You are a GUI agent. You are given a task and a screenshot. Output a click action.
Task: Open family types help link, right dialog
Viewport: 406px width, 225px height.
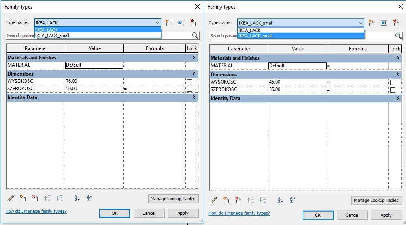tap(239, 213)
